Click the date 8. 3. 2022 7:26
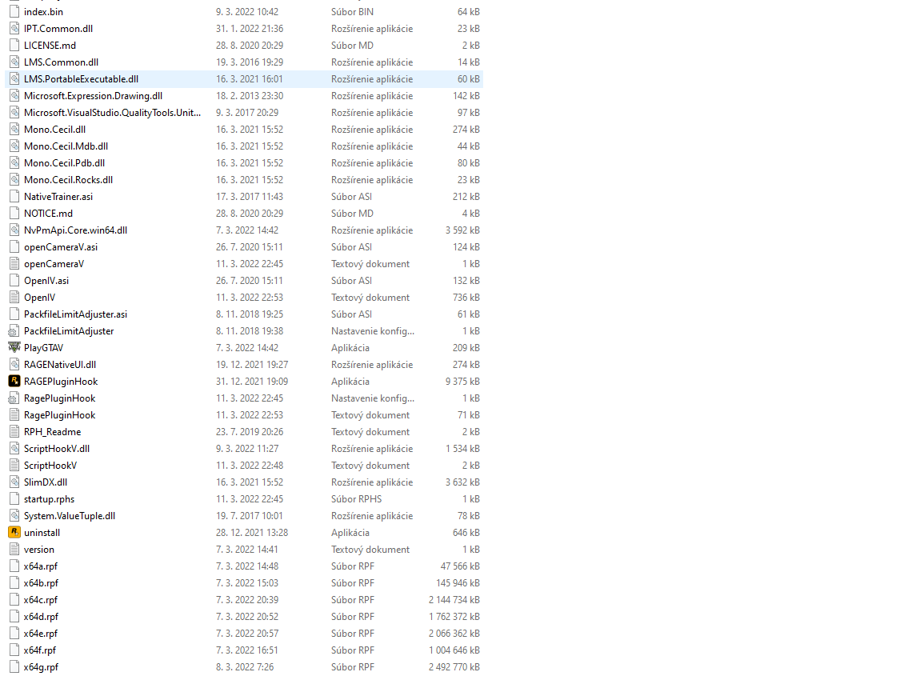 point(245,666)
